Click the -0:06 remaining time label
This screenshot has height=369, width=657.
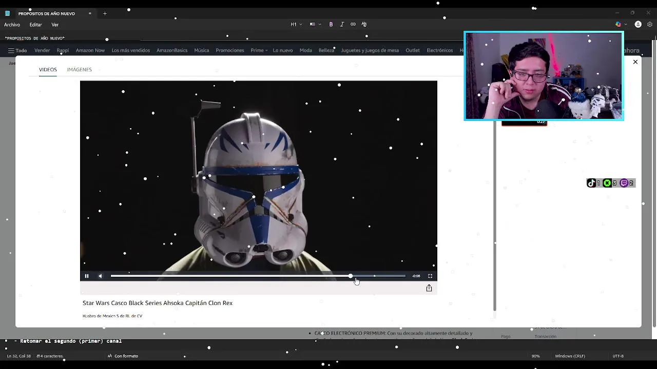[416, 276]
